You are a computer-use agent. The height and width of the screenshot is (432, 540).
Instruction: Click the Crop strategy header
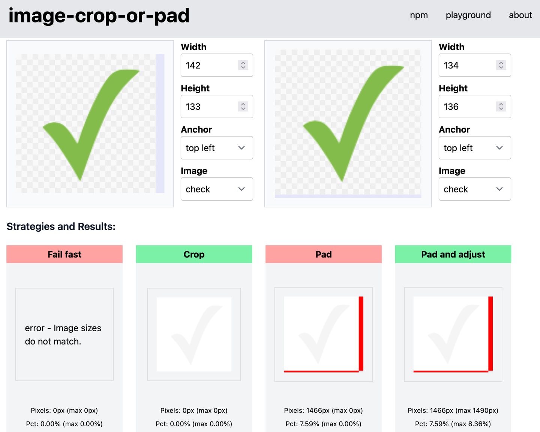pyautogui.click(x=194, y=254)
